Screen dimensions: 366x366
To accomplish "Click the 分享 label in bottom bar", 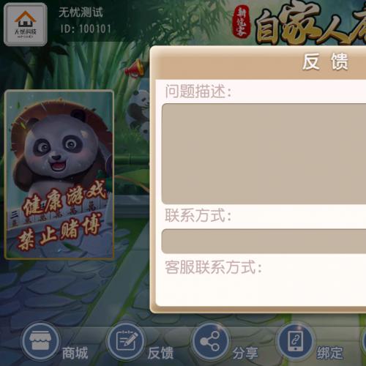I will point(245,353).
